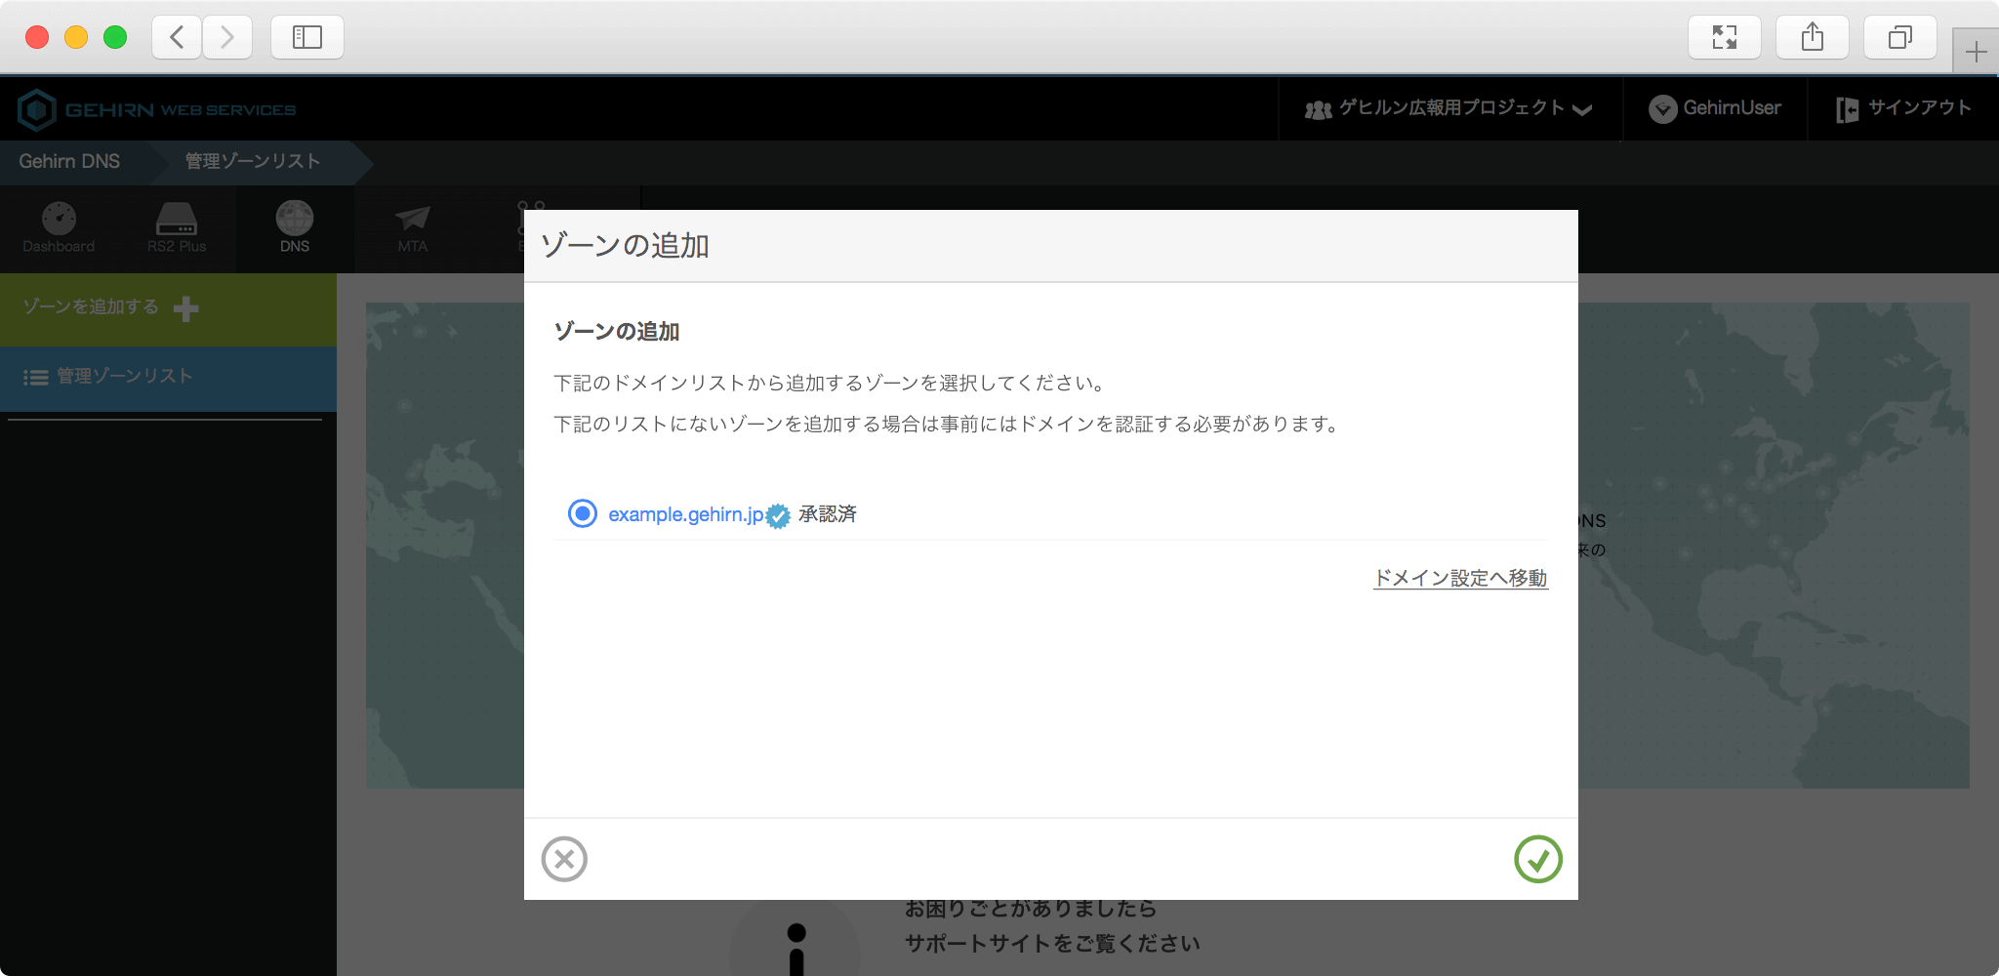Click the Gehirn Web Services logo
Screen dimensions: 1999x976
pyautogui.click(x=157, y=109)
